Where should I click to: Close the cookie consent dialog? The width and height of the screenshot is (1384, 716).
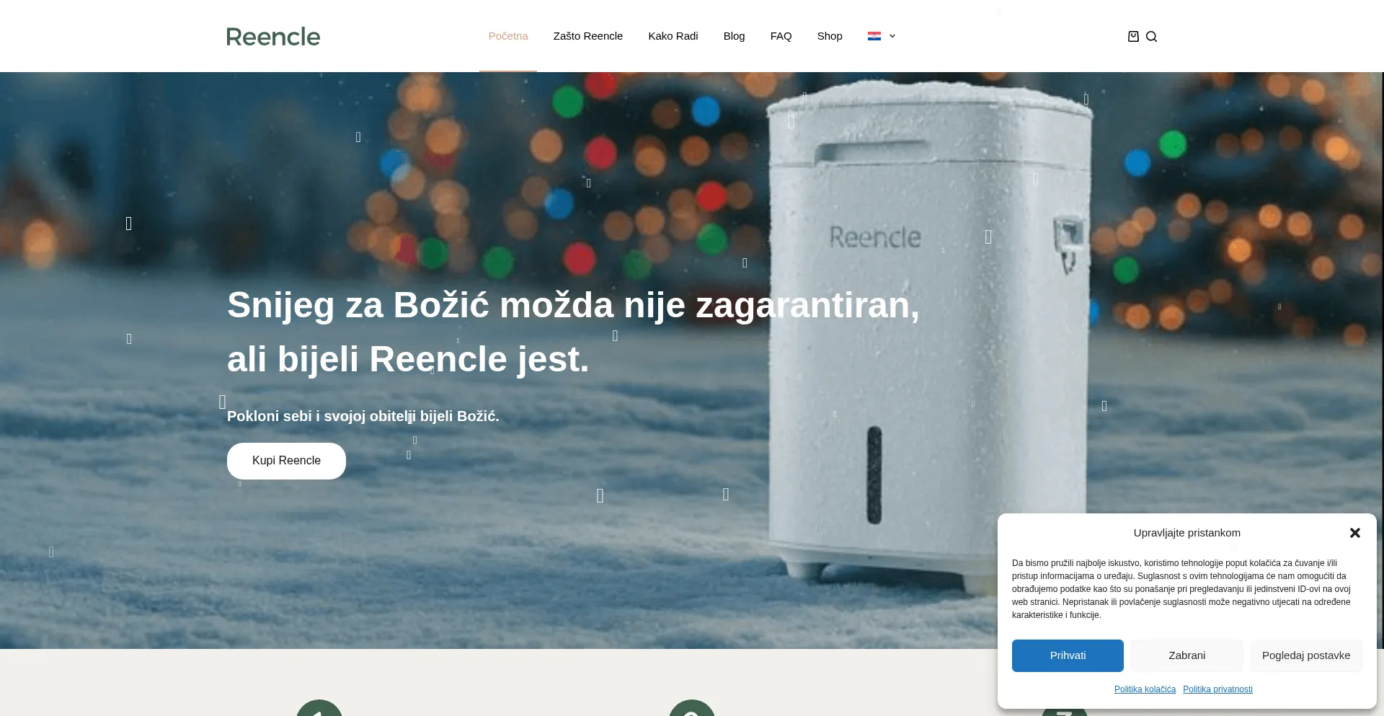[x=1354, y=533]
